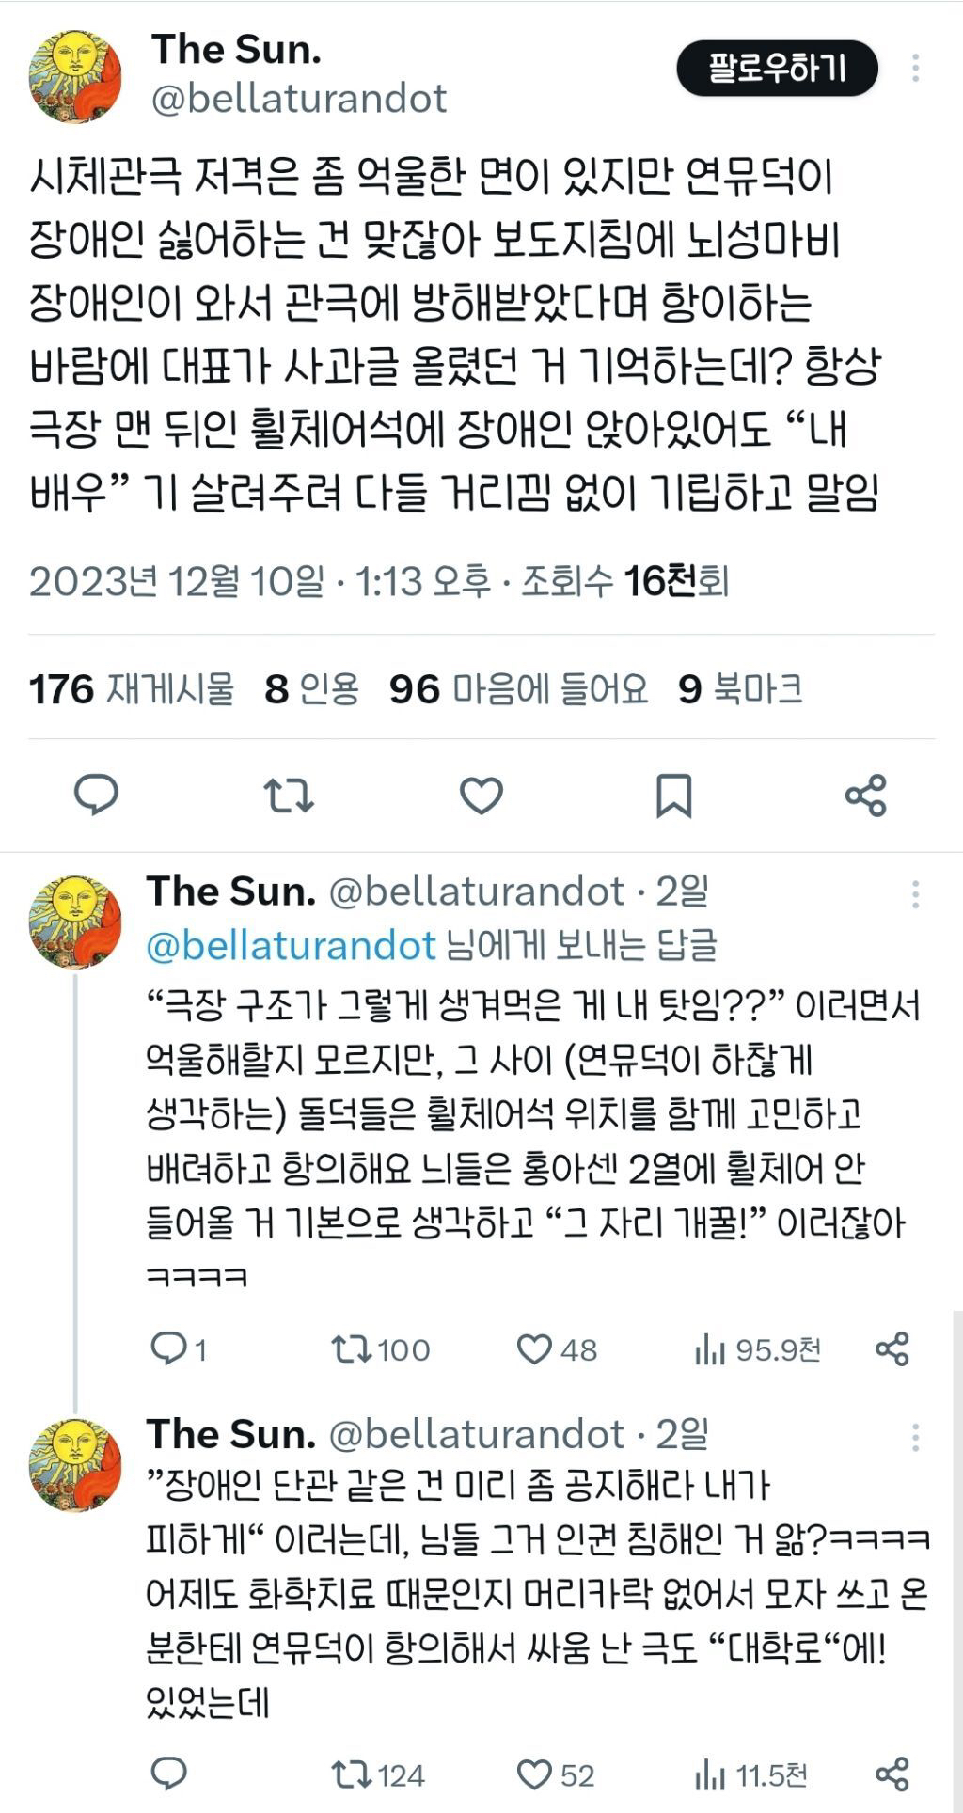Share the first reply
This screenshot has width=963, height=1813.
point(892,1350)
